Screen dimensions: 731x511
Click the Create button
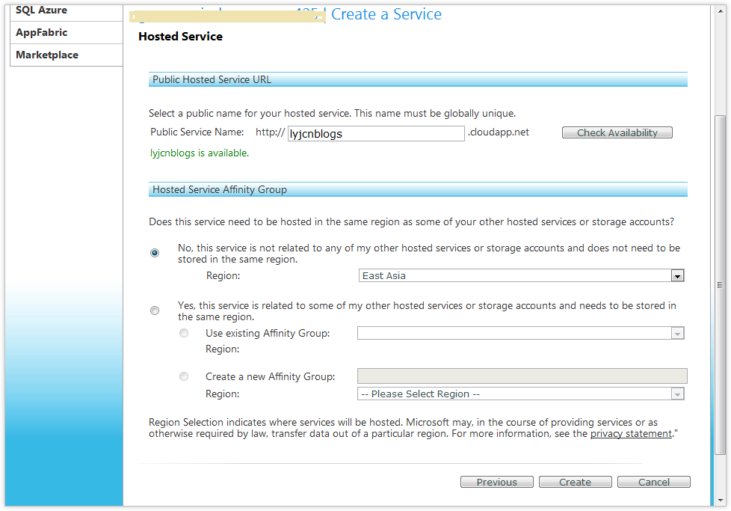[575, 483]
